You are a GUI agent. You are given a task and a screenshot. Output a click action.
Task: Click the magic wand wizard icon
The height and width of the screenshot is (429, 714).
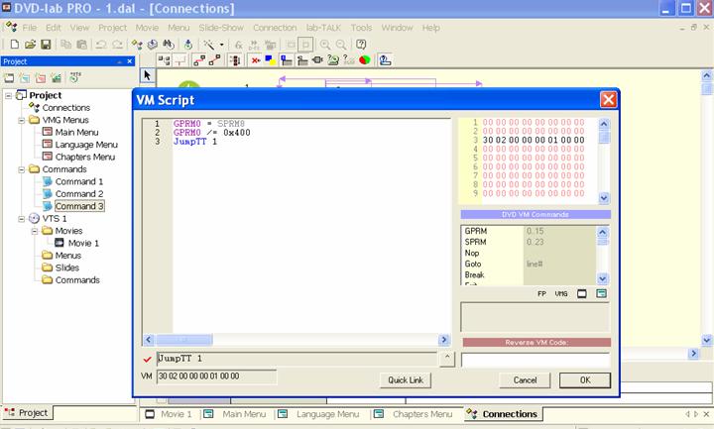pyautogui.click(x=209, y=45)
